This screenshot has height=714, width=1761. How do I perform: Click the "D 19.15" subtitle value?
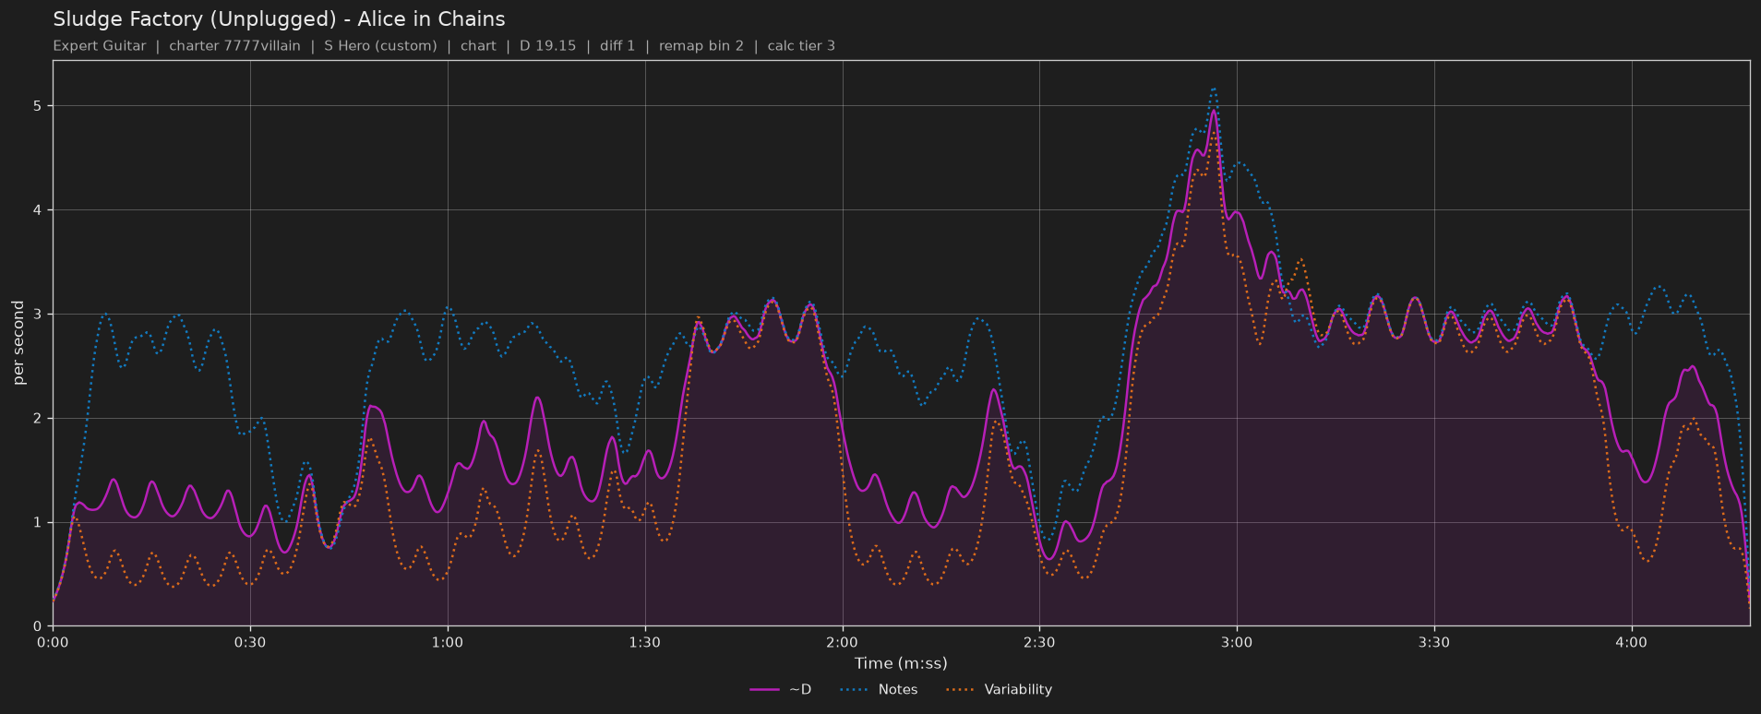(x=547, y=46)
